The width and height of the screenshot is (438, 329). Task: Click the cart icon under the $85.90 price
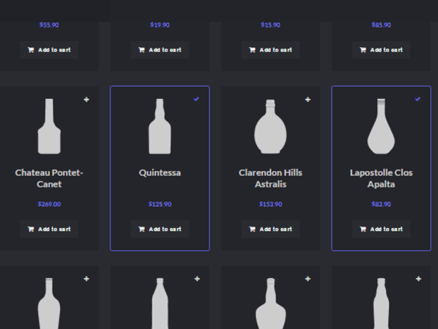point(363,50)
